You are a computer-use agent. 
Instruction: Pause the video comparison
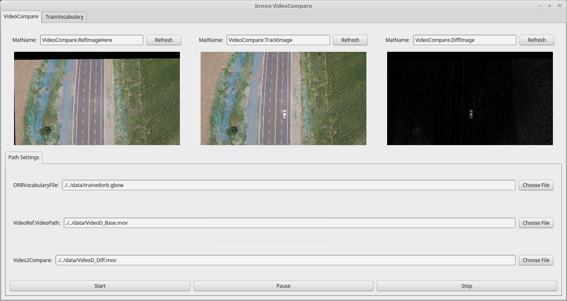pyautogui.click(x=283, y=286)
